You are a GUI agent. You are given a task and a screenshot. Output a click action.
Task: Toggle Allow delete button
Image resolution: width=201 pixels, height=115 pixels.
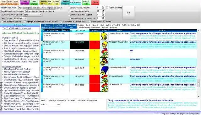[16, 3]
